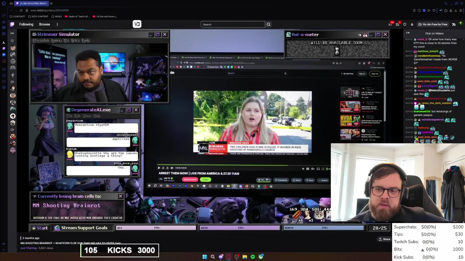
Task: Click the Rumble Follow green button
Action: 206,179
